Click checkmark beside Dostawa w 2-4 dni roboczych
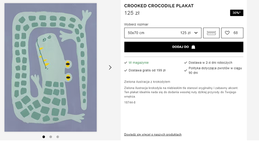This screenshot has width=259, height=150. click(186, 62)
